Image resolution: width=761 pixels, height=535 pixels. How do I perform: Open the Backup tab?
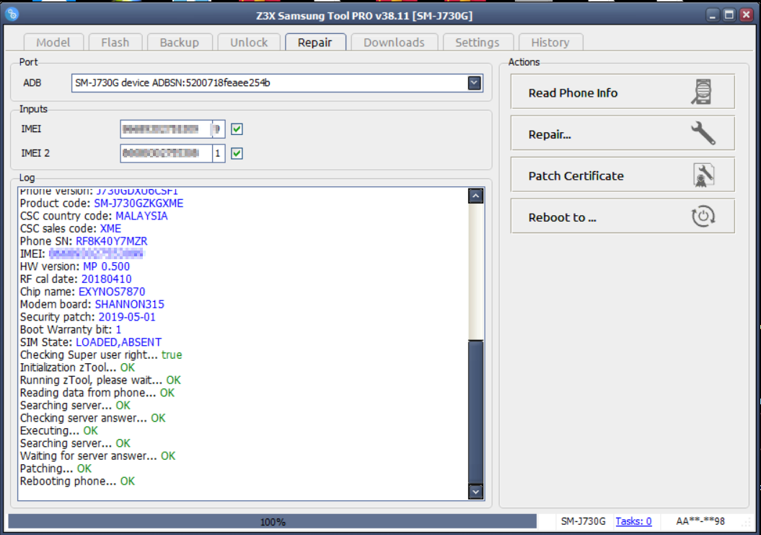click(x=180, y=43)
